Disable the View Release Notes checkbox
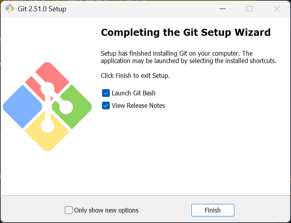 [x=106, y=105]
